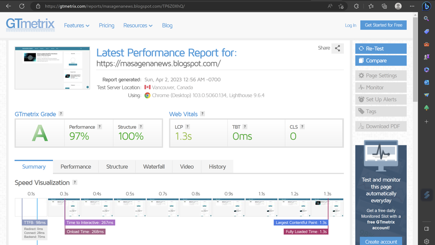Open sidebar shopping tag icon
This screenshot has width=435, height=245.
point(426,31)
